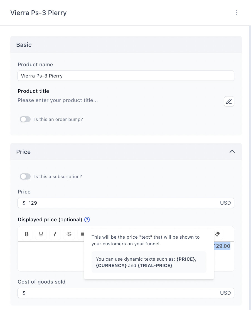Click the pencil edit icon for Product title
The height and width of the screenshot is (310, 251).
click(229, 101)
